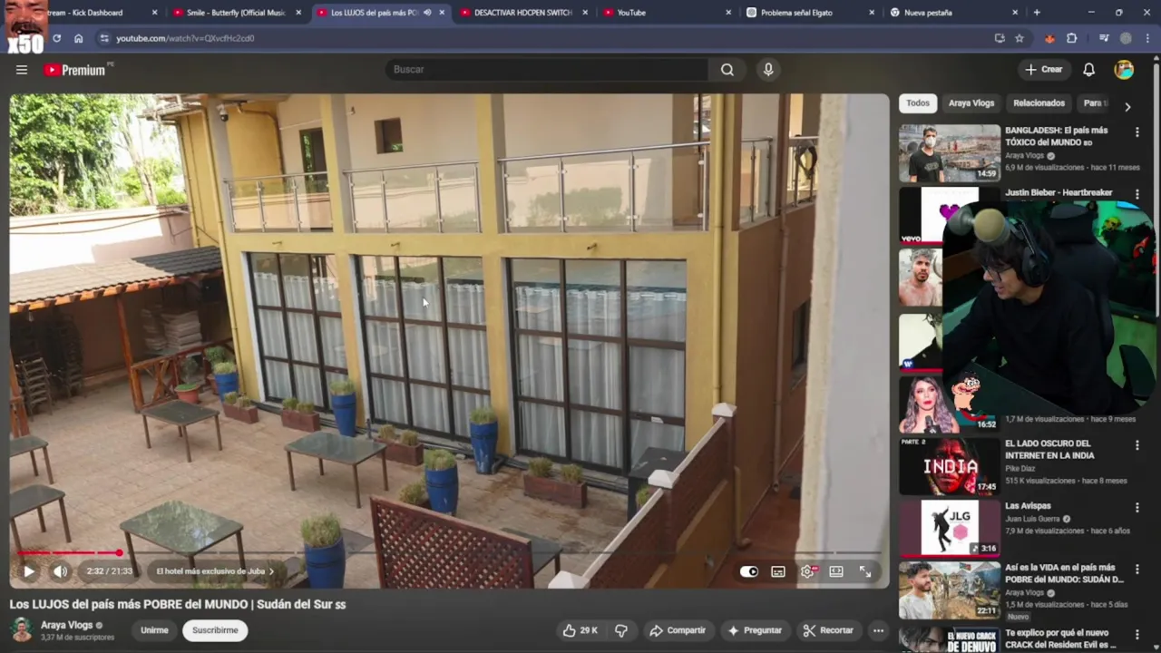Open BANGLADESH video thumbnail
The height and width of the screenshot is (653, 1161).
950,153
